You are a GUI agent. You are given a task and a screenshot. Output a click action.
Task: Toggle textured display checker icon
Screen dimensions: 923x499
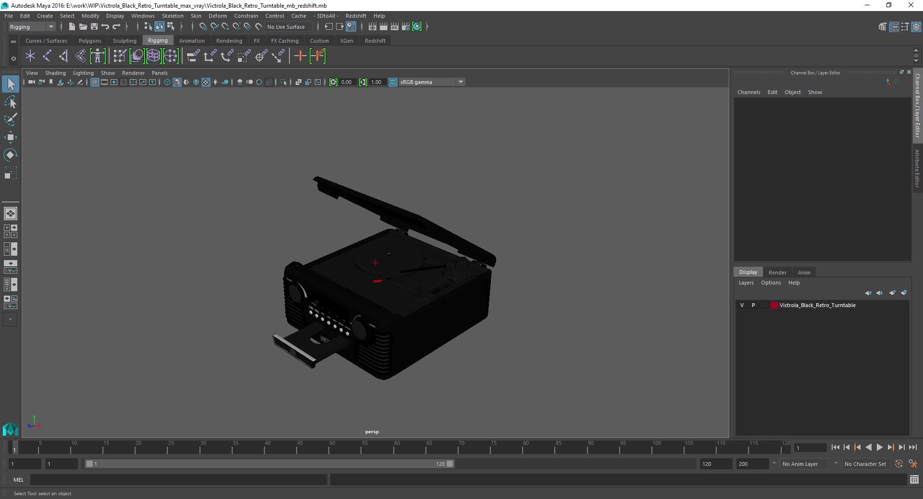(206, 82)
